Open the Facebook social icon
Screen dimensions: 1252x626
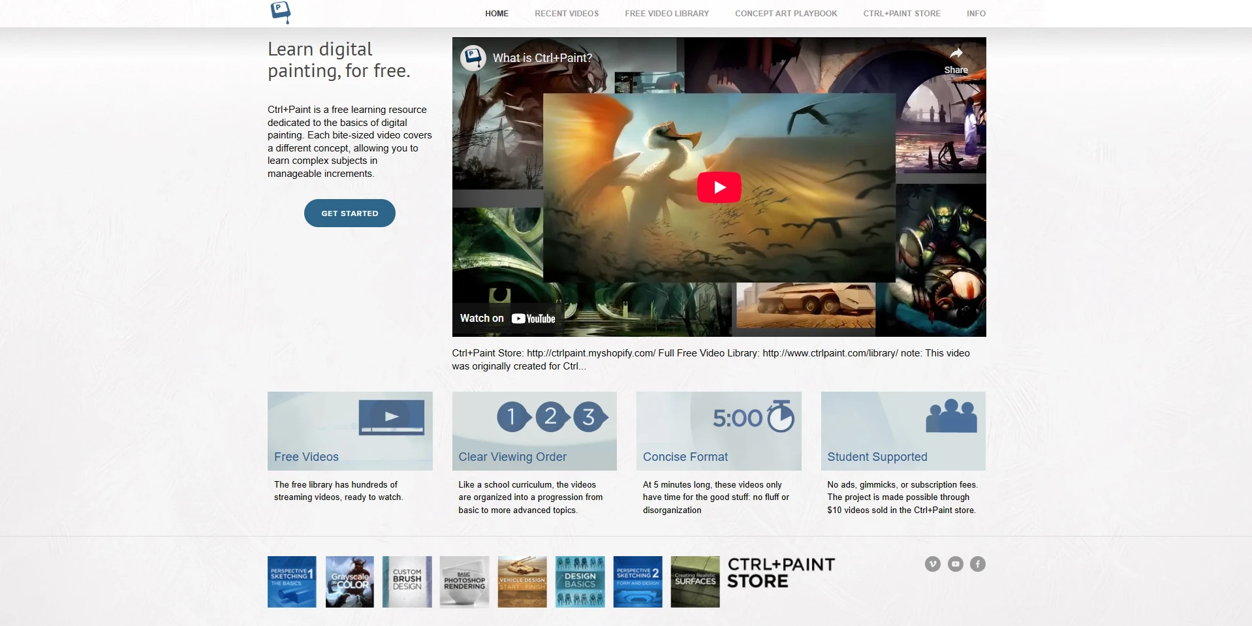[x=978, y=564]
